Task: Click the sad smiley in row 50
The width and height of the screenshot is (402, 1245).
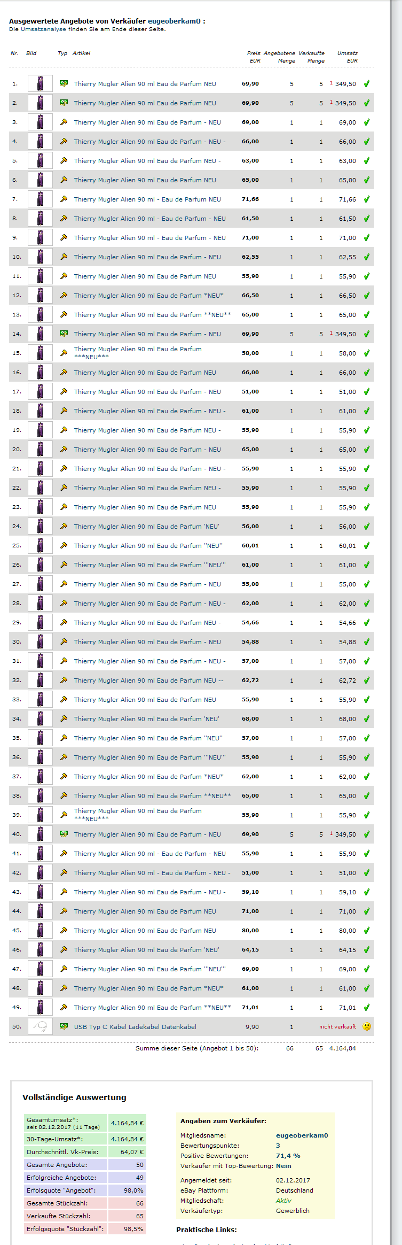Action: (367, 1026)
